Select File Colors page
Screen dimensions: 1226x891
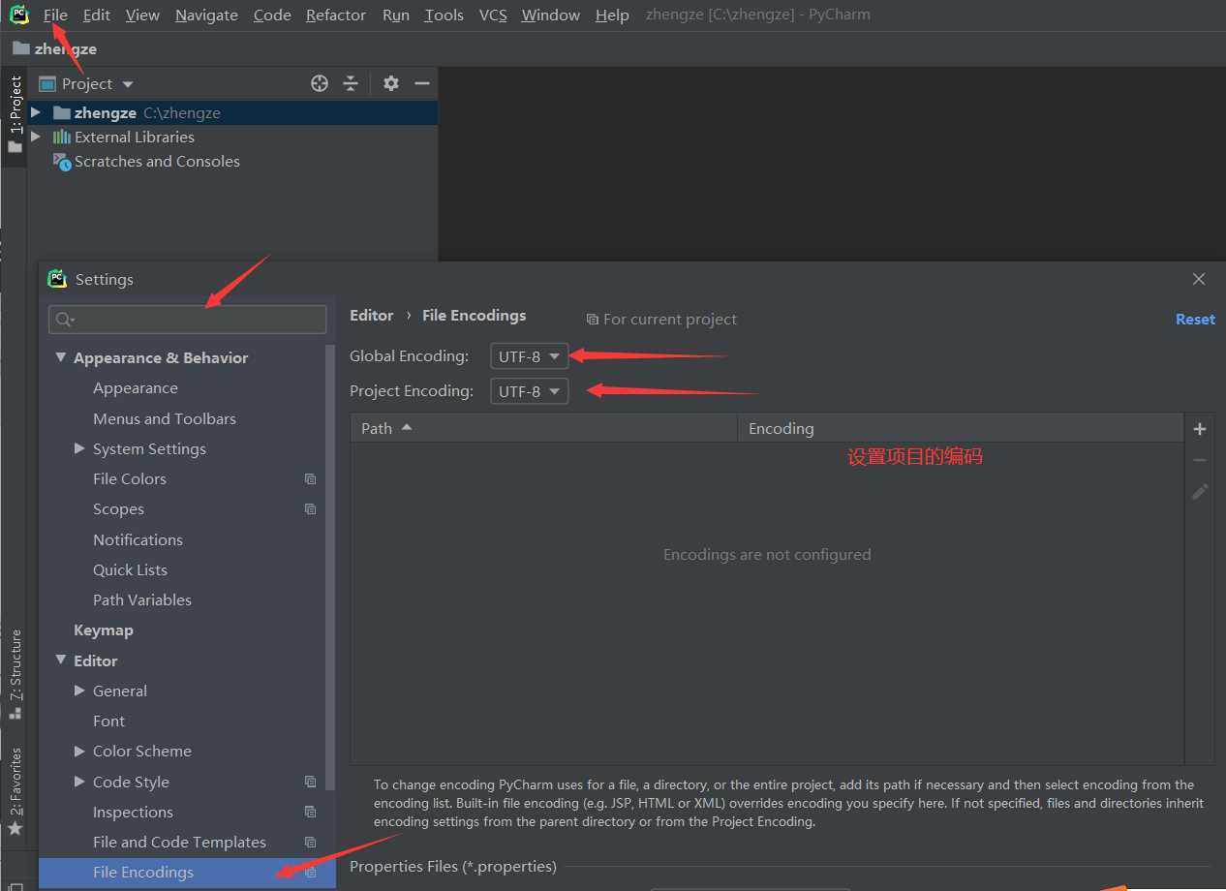pos(130,479)
